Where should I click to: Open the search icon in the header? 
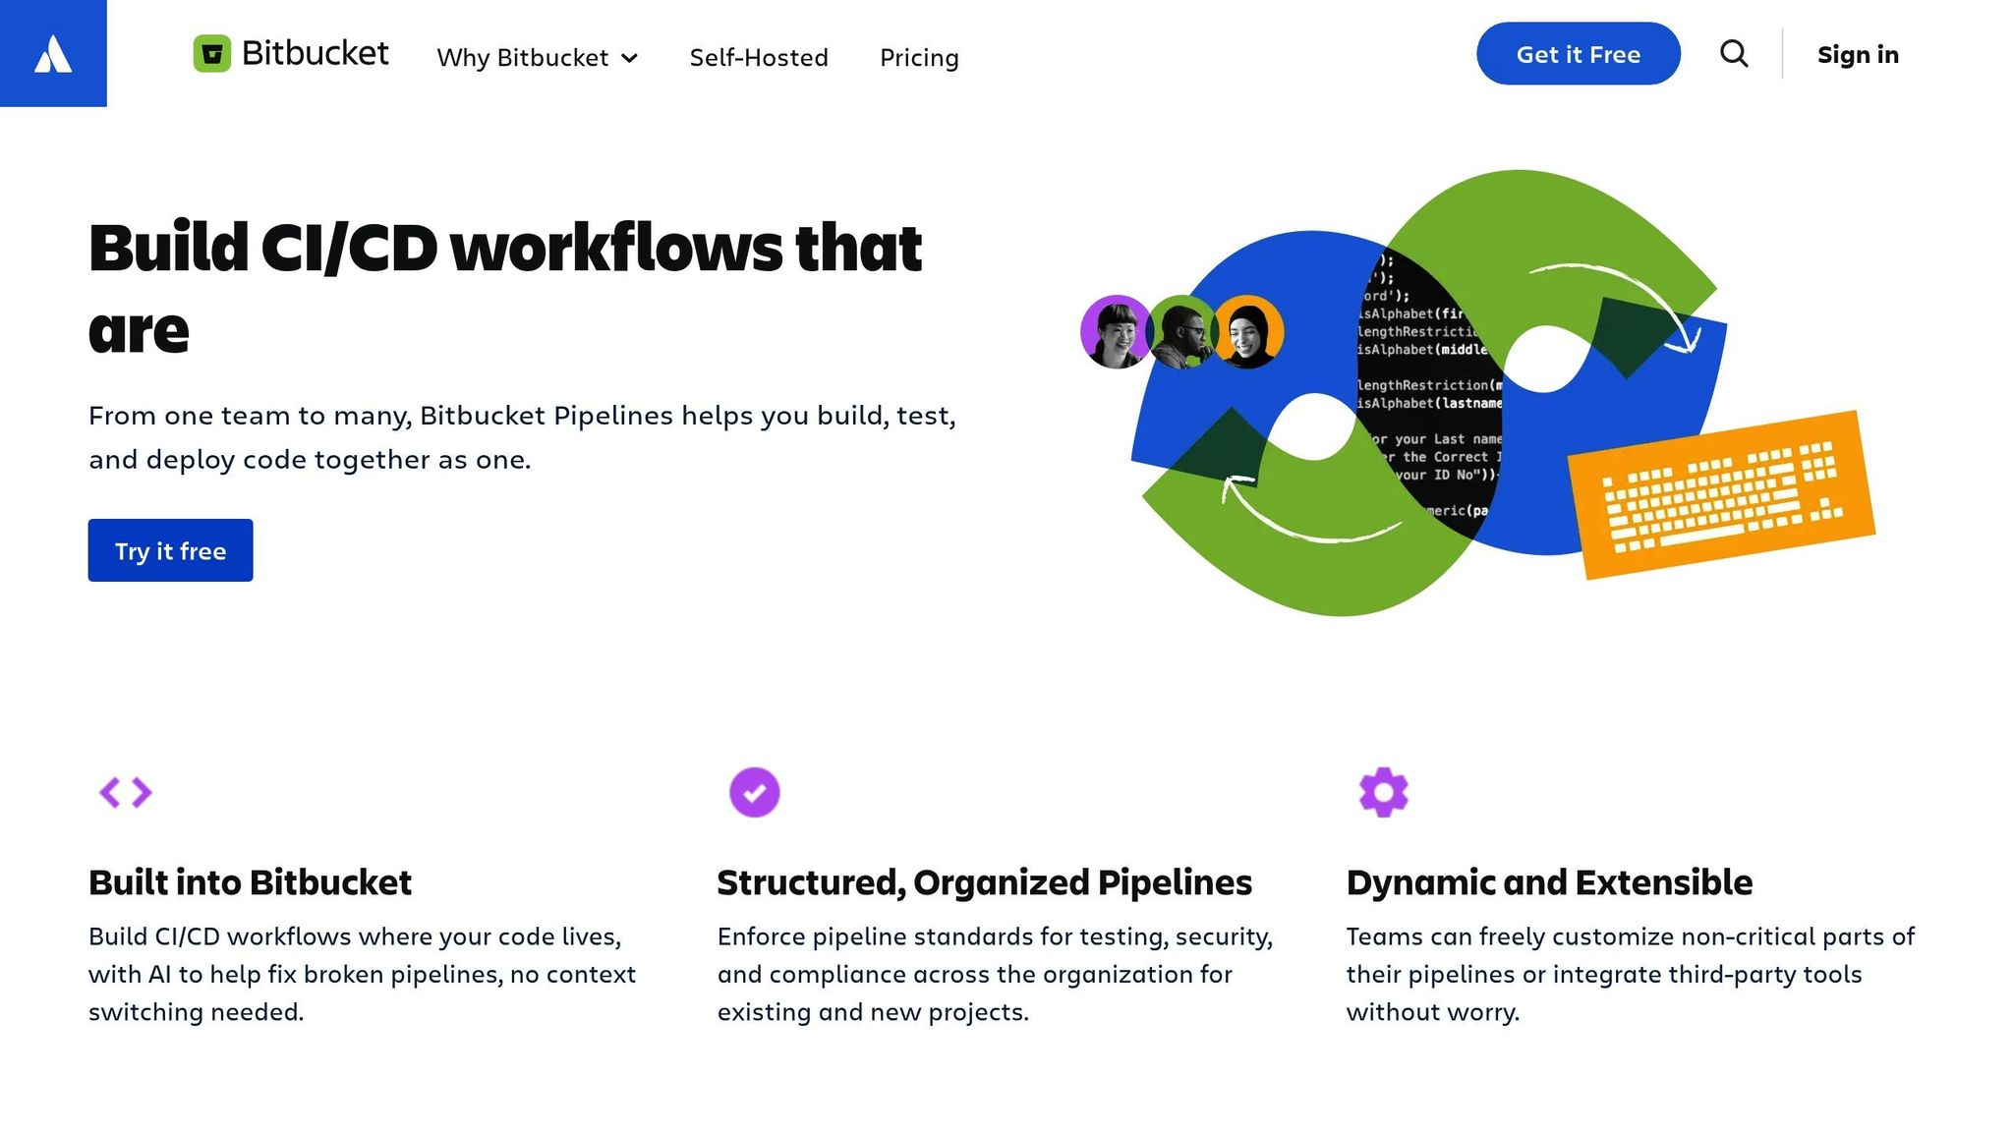pyautogui.click(x=1734, y=54)
